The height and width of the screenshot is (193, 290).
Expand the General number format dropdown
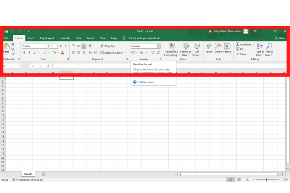tap(159, 46)
